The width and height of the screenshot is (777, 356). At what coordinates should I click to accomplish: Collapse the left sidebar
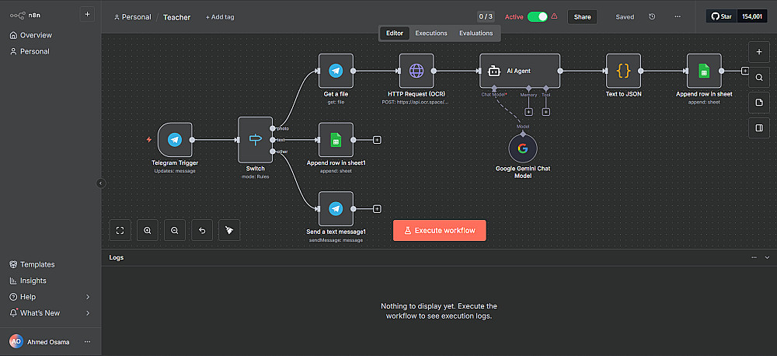click(100, 183)
